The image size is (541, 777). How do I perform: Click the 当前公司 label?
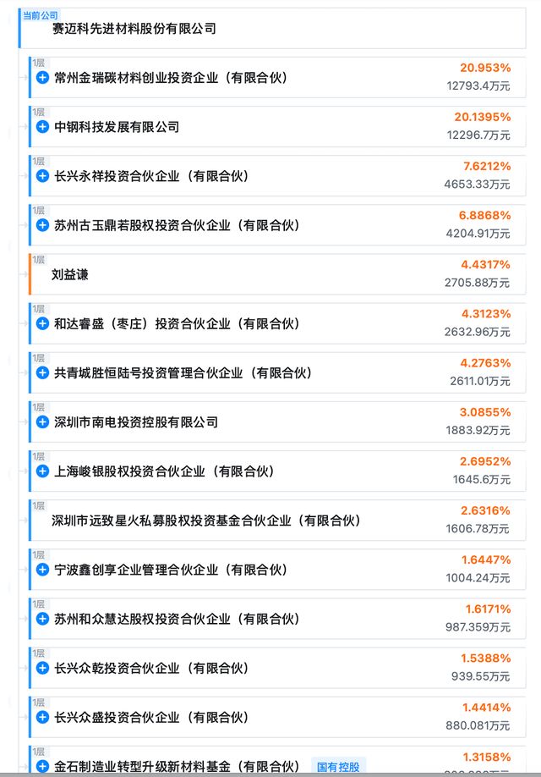point(41,14)
